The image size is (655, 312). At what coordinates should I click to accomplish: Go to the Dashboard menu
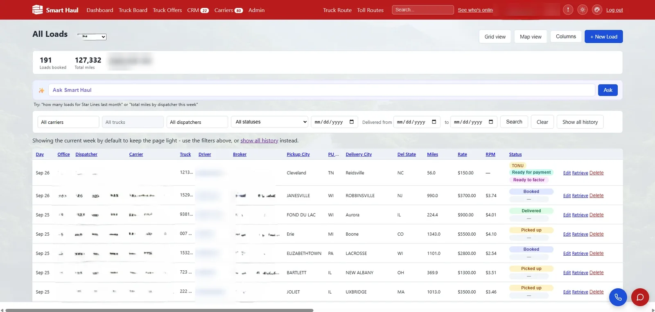(x=100, y=10)
